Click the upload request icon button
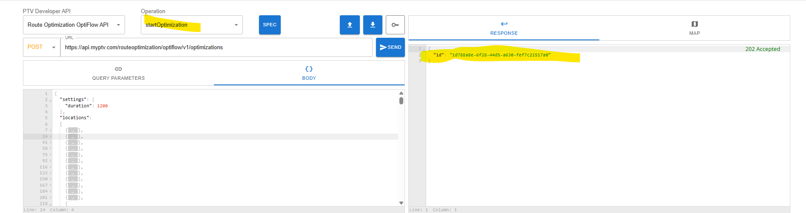The height and width of the screenshot is (213, 806). (x=350, y=25)
